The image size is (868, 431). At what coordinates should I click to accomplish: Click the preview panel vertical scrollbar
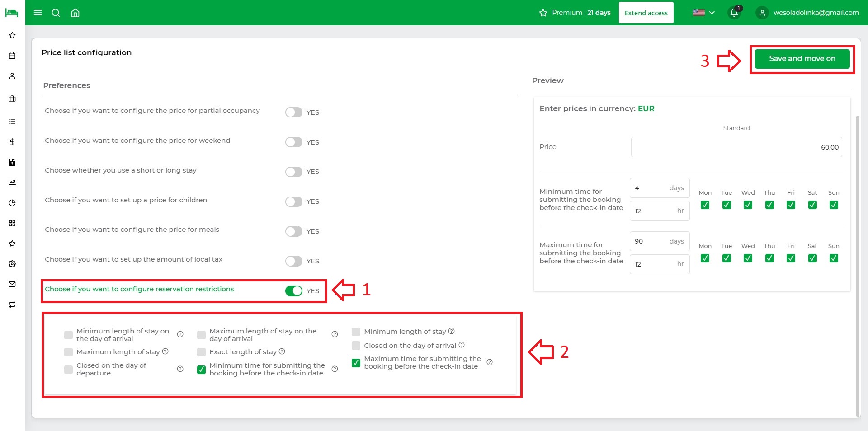point(858,266)
